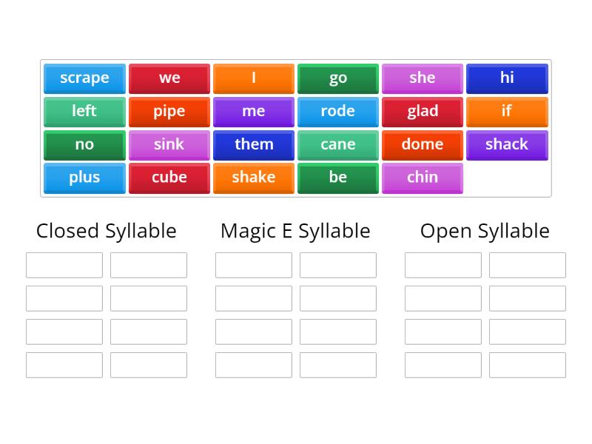Screen dimensions: 592x444
Task: Select the single-letter tile 'I'
Action: tap(253, 78)
